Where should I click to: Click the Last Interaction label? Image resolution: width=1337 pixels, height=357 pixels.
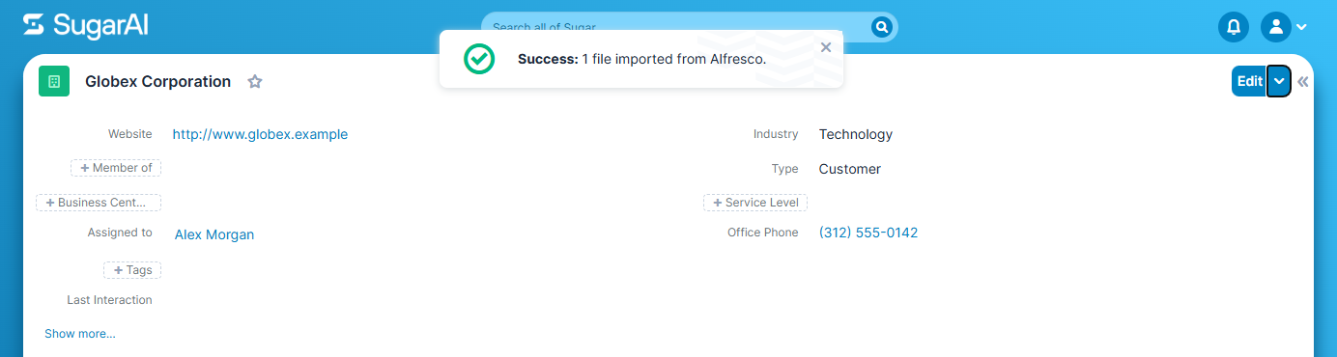pos(109,300)
